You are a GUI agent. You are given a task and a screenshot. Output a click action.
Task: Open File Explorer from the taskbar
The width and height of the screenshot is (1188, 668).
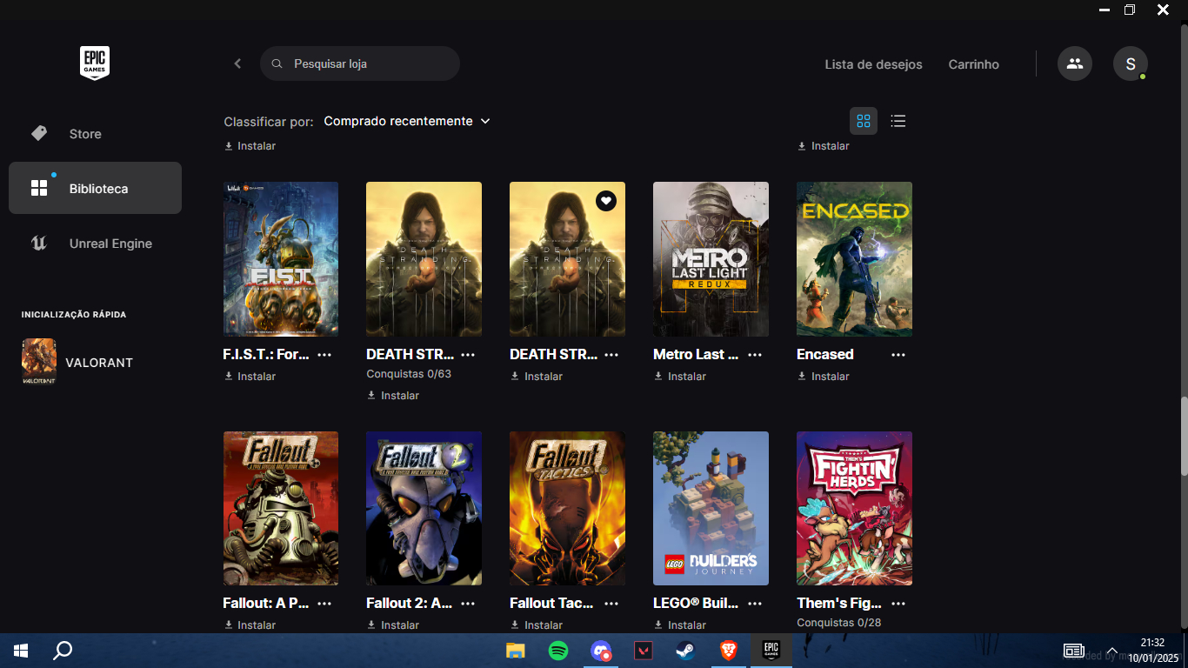[x=516, y=651]
